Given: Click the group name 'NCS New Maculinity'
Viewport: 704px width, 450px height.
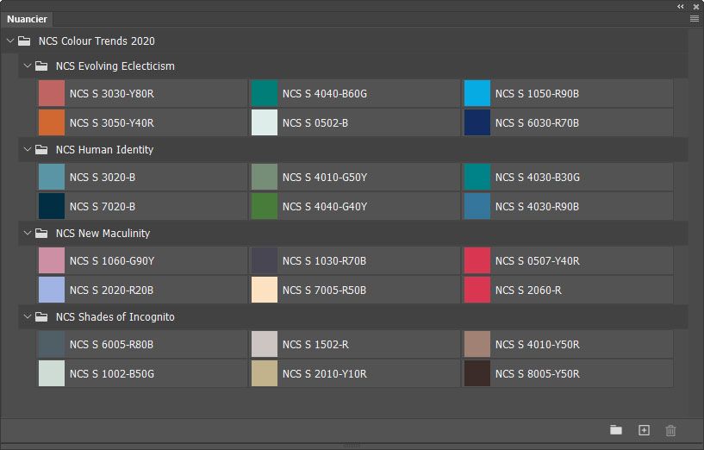Looking at the screenshot, I should pyautogui.click(x=103, y=233).
